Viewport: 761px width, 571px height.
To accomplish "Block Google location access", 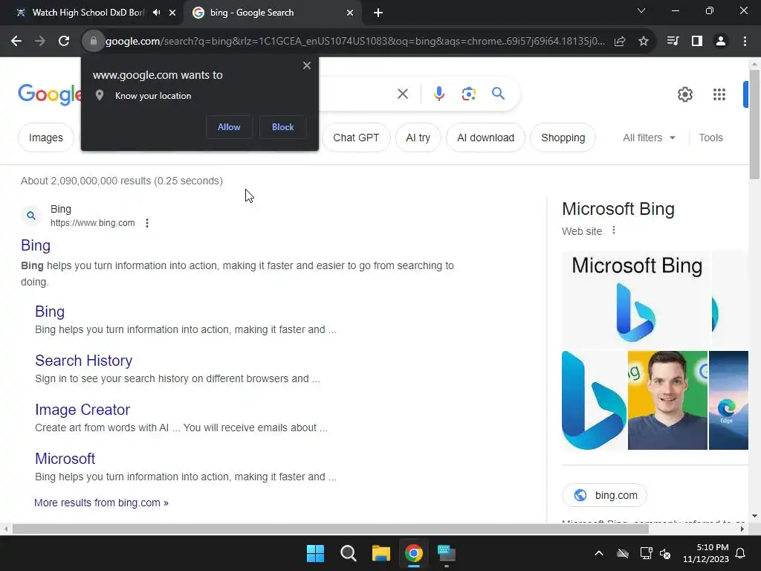I will [283, 127].
